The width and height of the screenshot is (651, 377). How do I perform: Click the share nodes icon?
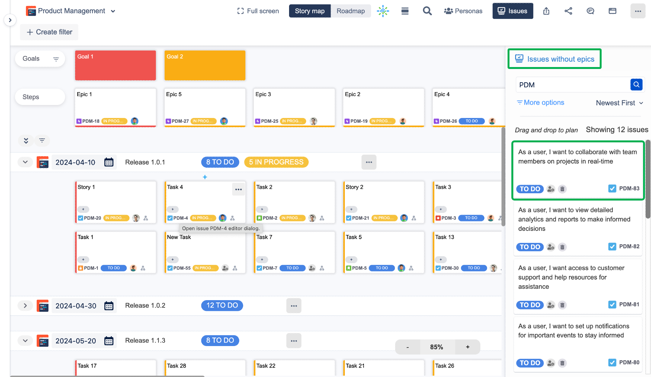568,11
